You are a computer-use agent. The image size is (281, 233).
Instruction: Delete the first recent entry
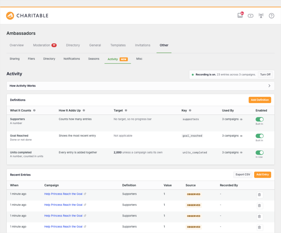point(259,195)
